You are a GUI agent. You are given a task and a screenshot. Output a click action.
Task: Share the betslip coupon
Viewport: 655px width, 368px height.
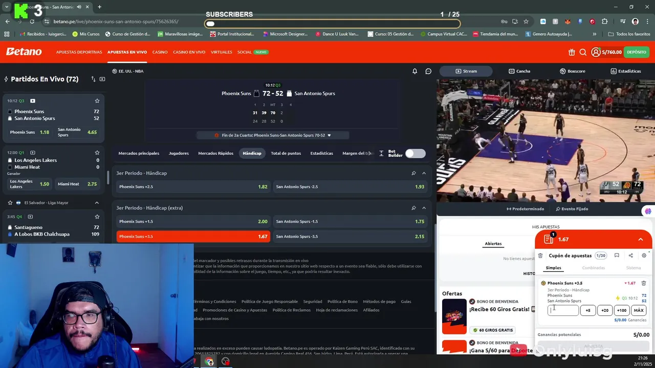tap(630, 256)
